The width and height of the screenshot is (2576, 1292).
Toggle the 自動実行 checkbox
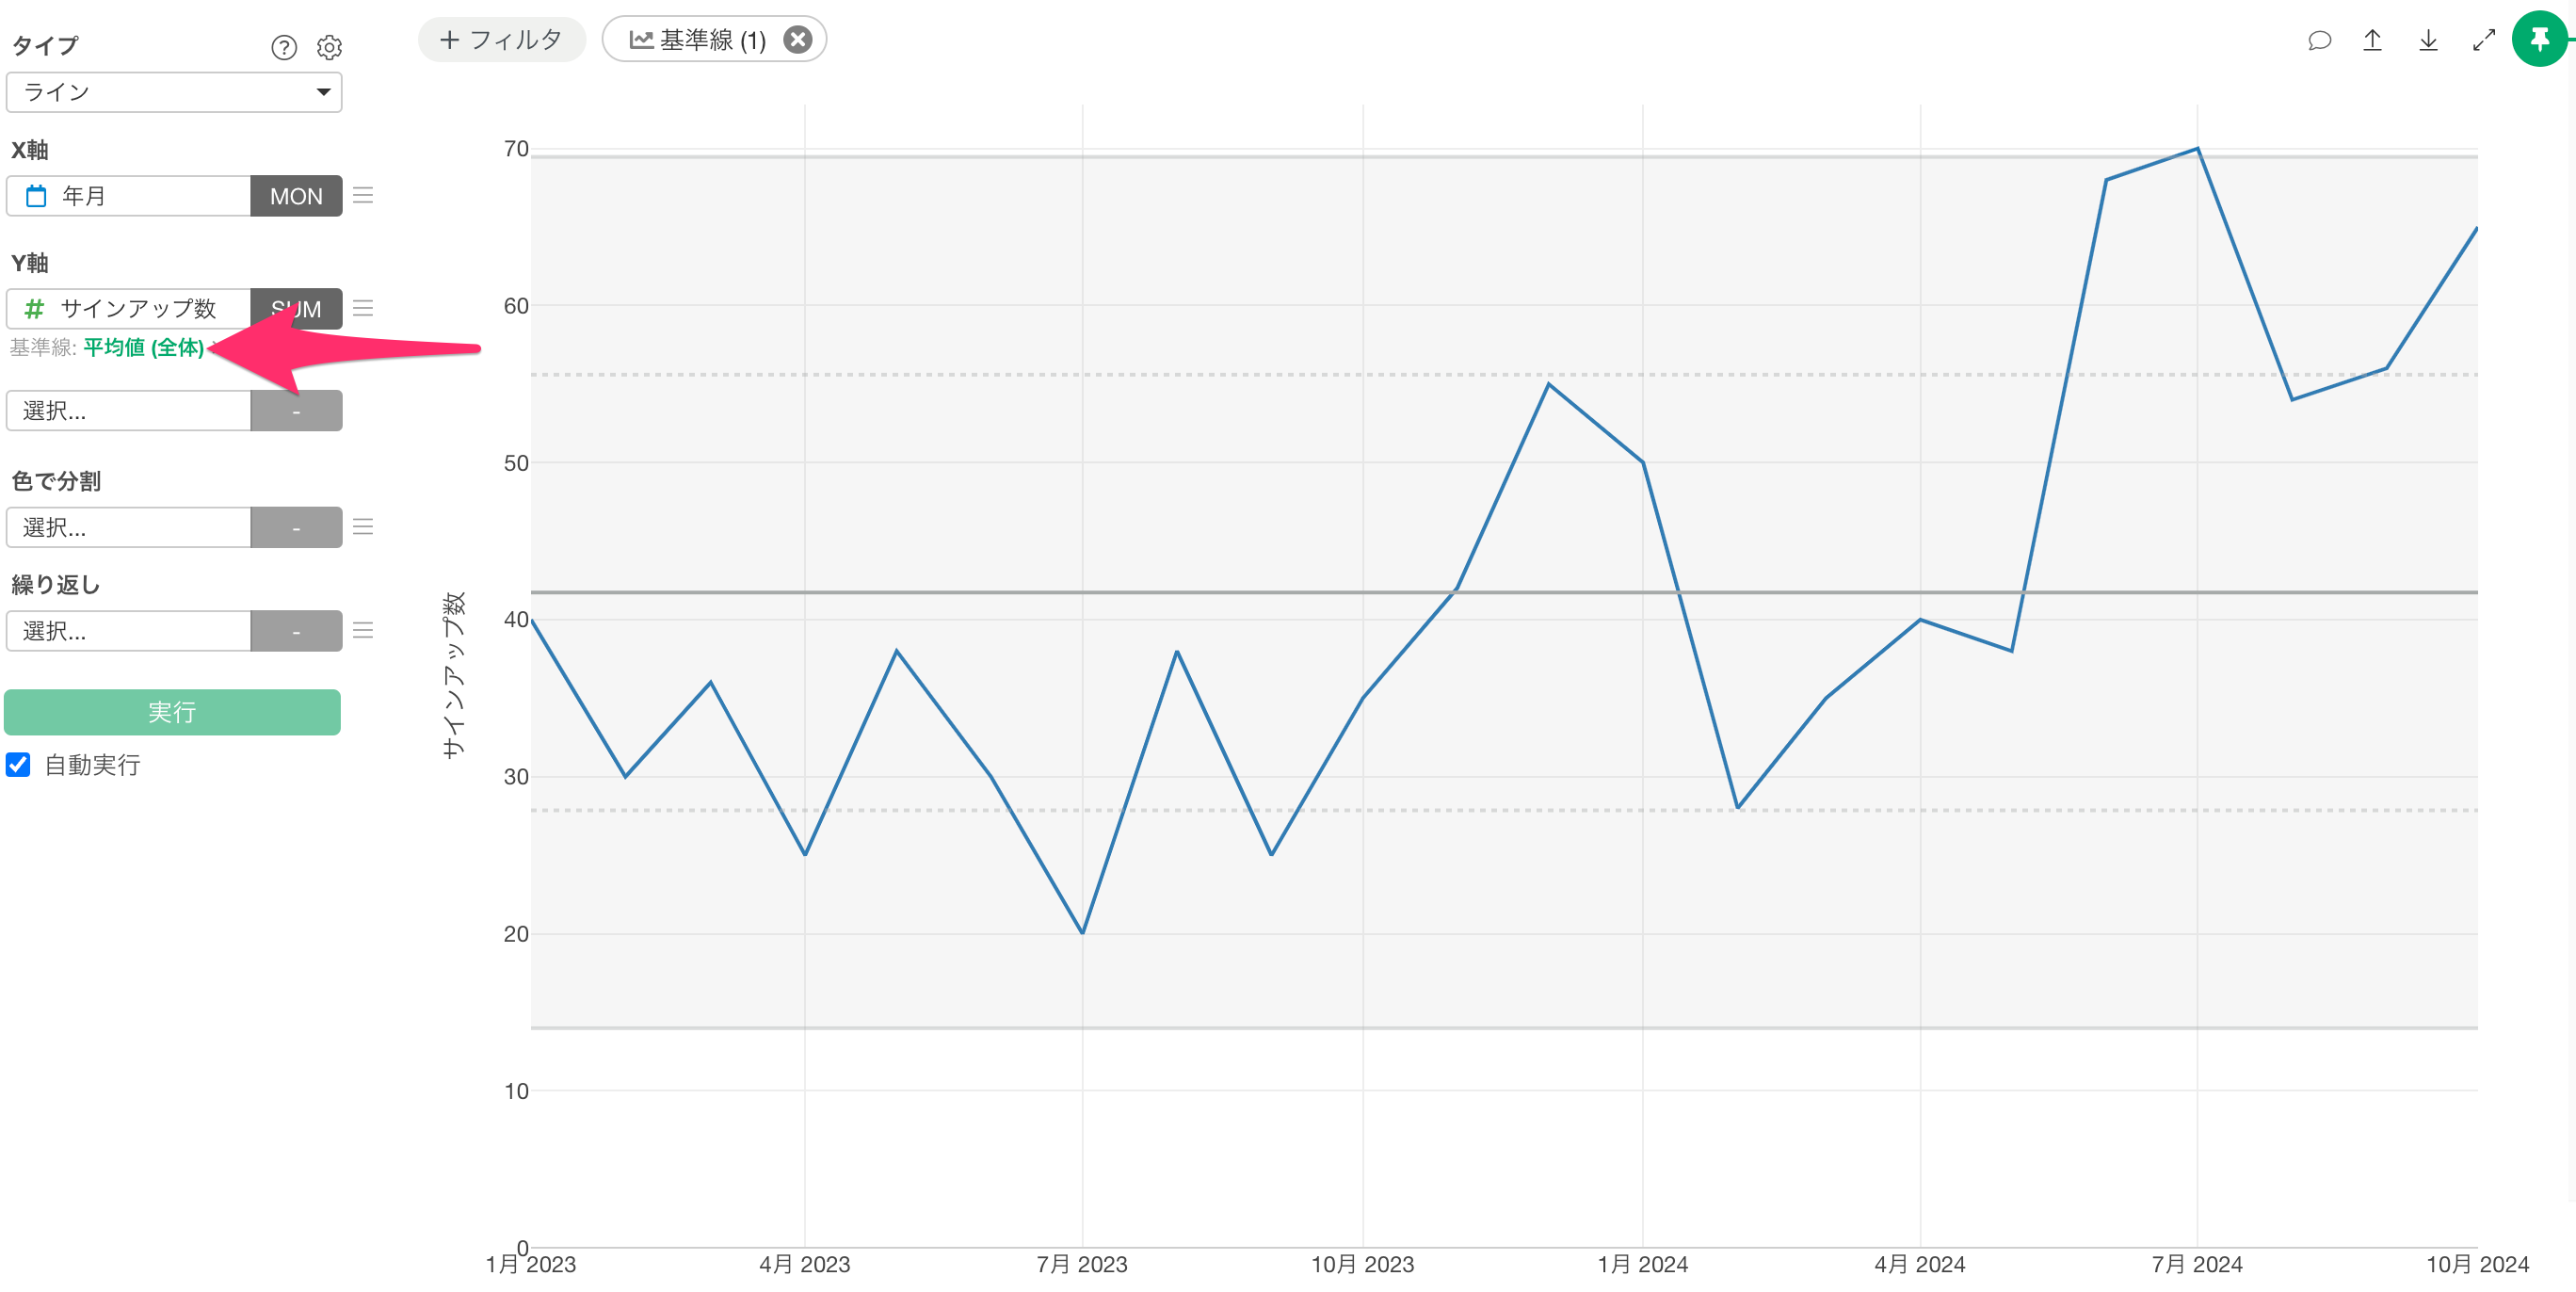[x=18, y=765]
